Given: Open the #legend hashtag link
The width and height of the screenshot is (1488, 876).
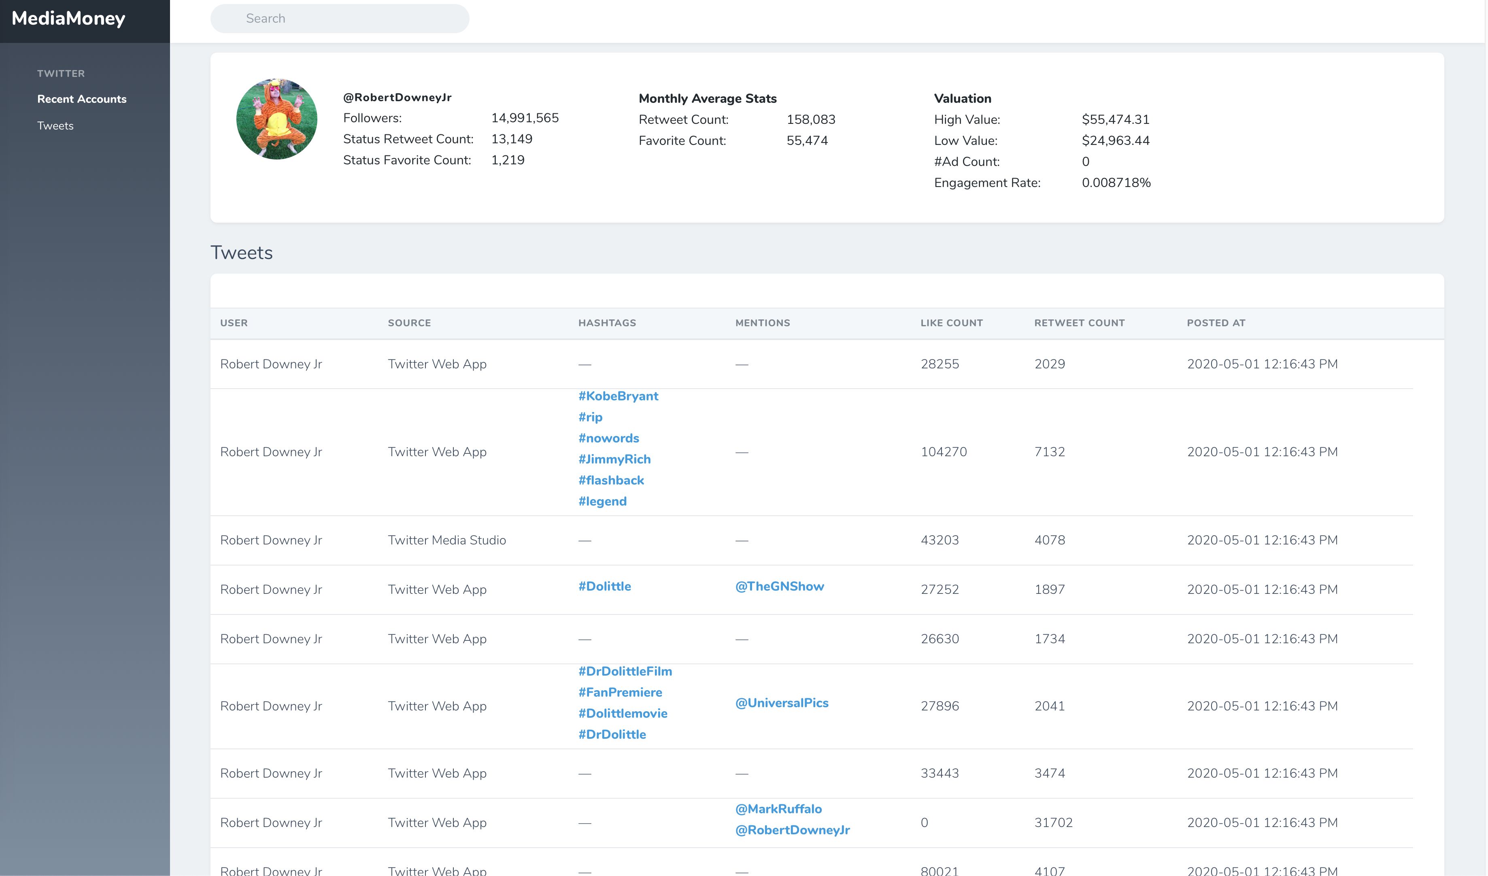Looking at the screenshot, I should pyautogui.click(x=602, y=502).
